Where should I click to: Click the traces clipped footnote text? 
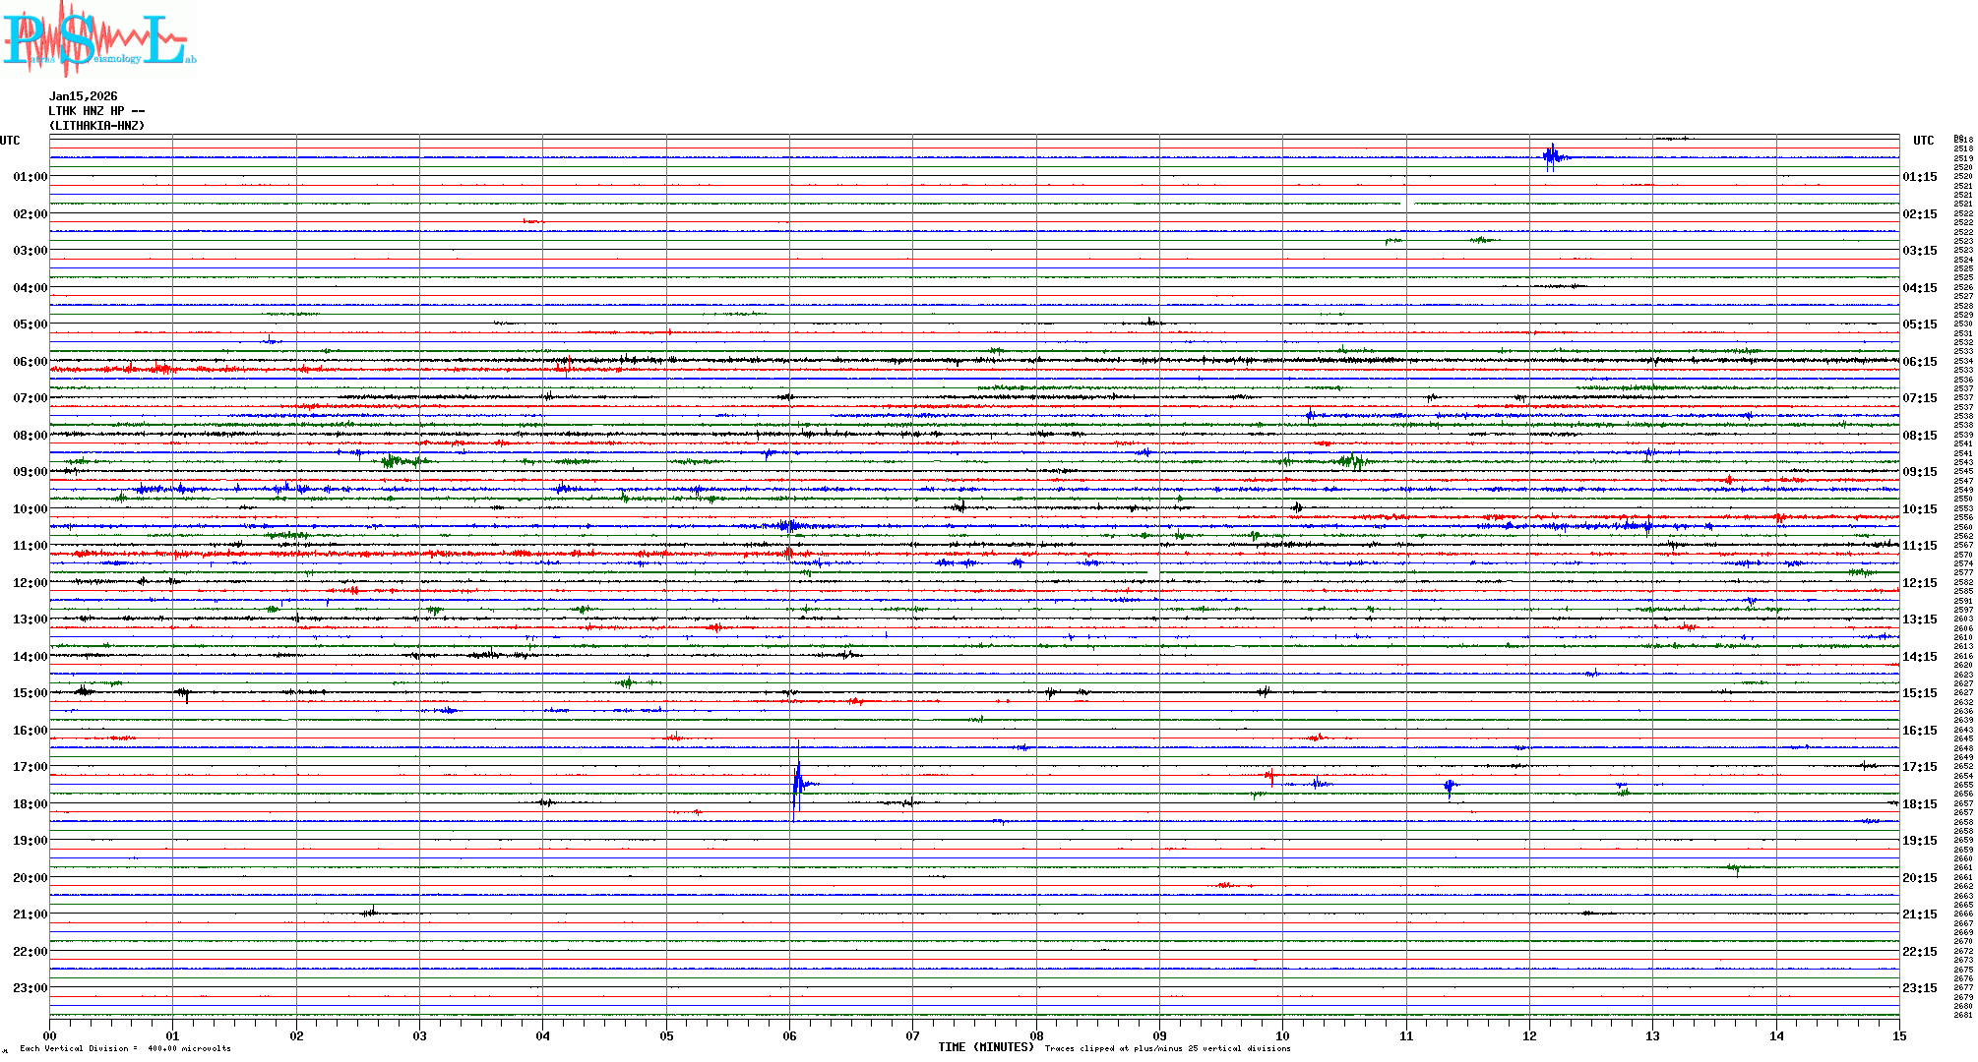[1167, 1048]
